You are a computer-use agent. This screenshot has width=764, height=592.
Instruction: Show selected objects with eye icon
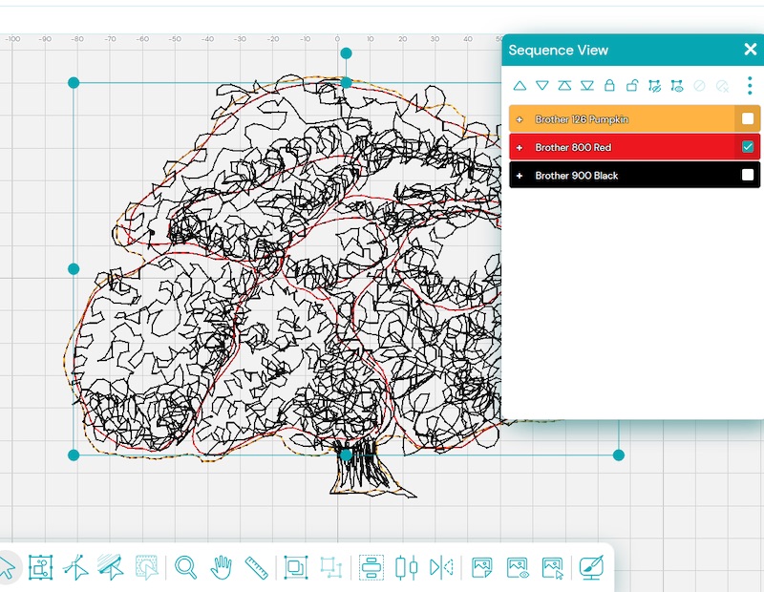(x=677, y=86)
